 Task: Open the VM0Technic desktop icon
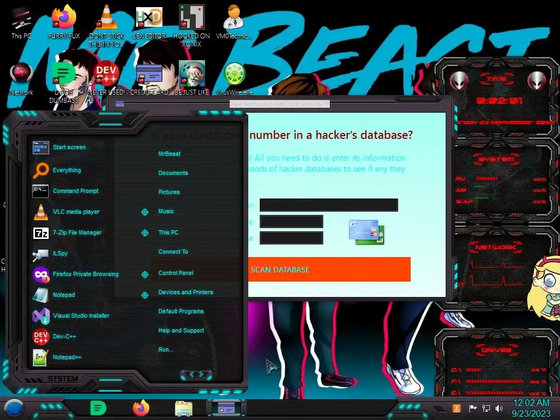[x=234, y=22]
